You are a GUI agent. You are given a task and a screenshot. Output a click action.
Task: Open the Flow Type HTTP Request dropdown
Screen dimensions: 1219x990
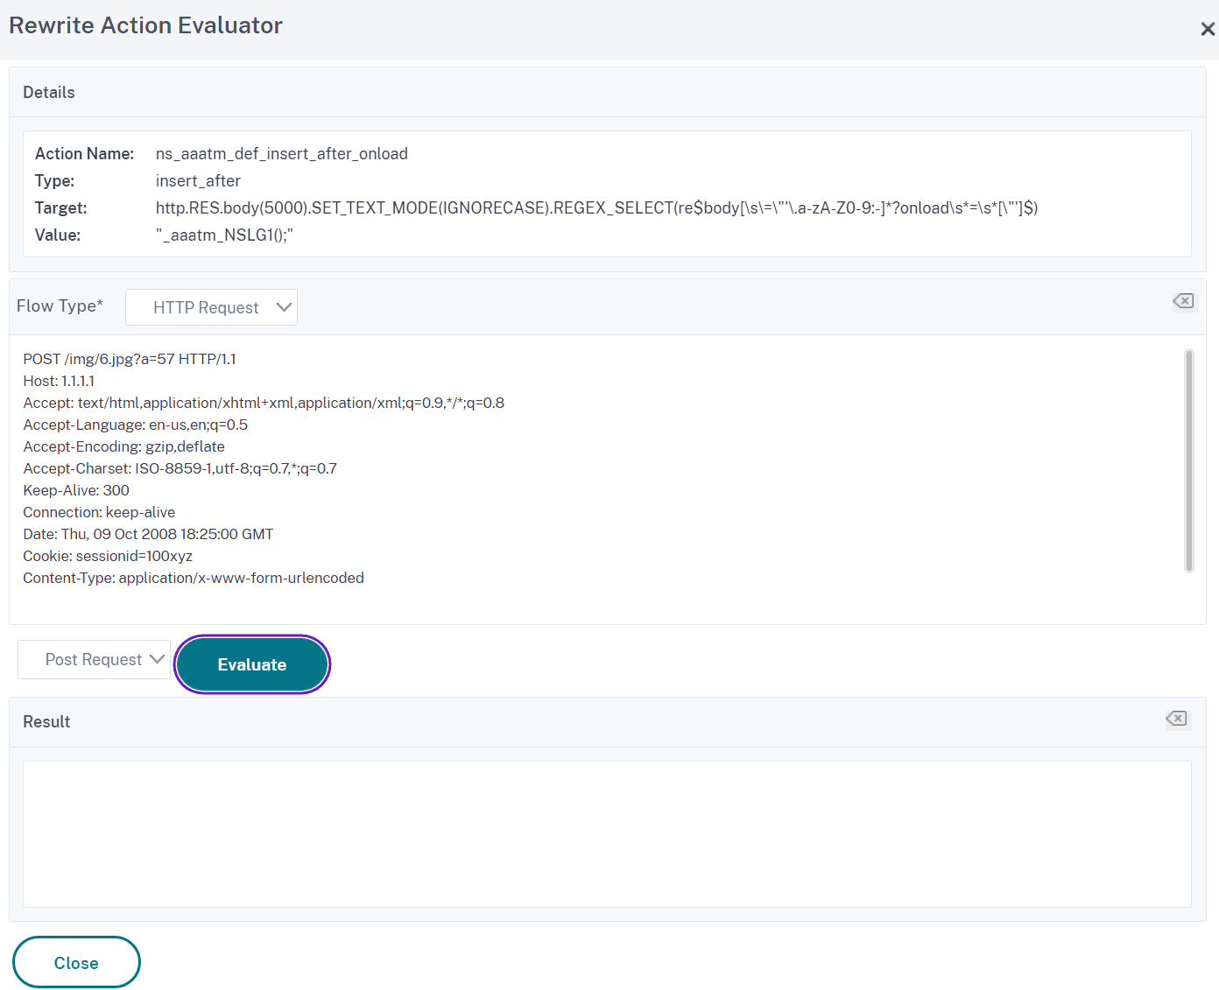(x=211, y=307)
